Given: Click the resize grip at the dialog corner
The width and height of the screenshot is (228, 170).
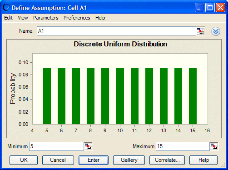Looking at the screenshot, I should tap(223, 165).
